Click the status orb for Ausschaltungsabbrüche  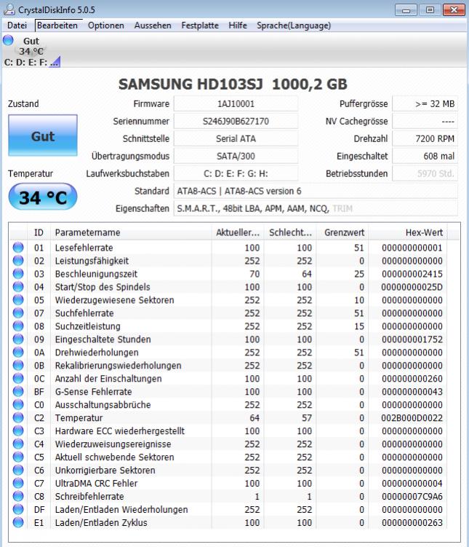(18, 404)
